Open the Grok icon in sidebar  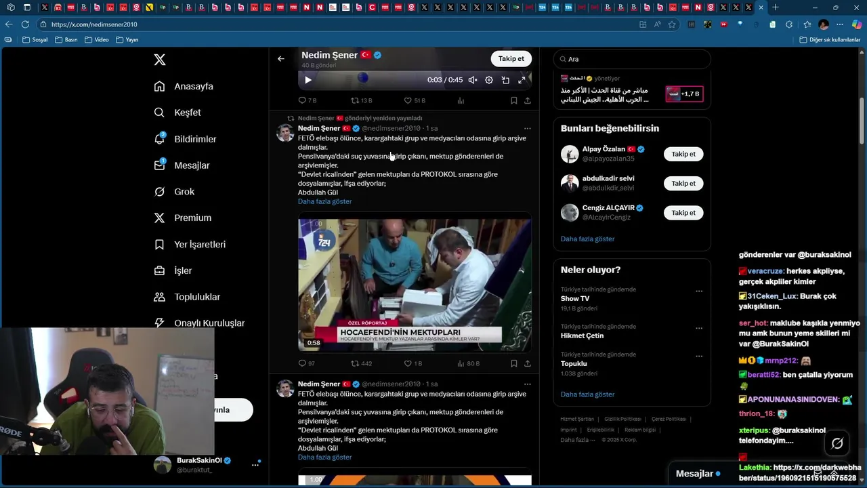pos(159,192)
